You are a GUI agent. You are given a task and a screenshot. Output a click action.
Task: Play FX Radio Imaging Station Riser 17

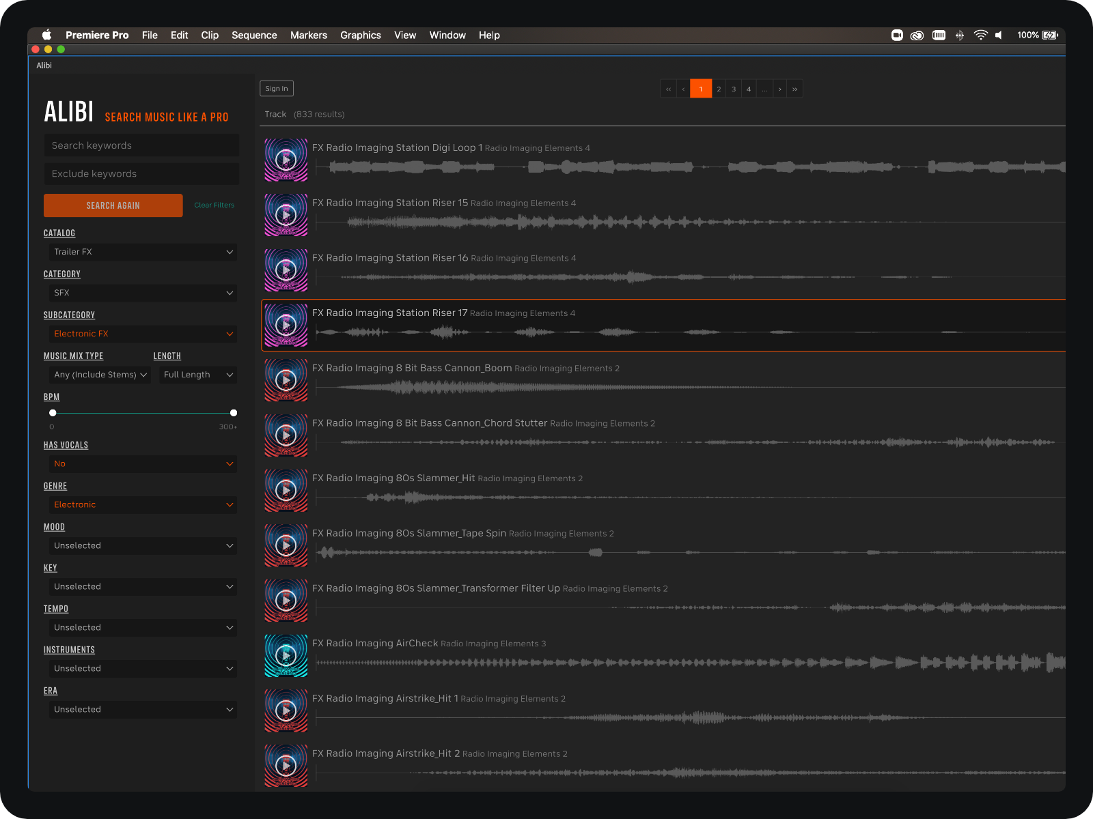coord(286,325)
